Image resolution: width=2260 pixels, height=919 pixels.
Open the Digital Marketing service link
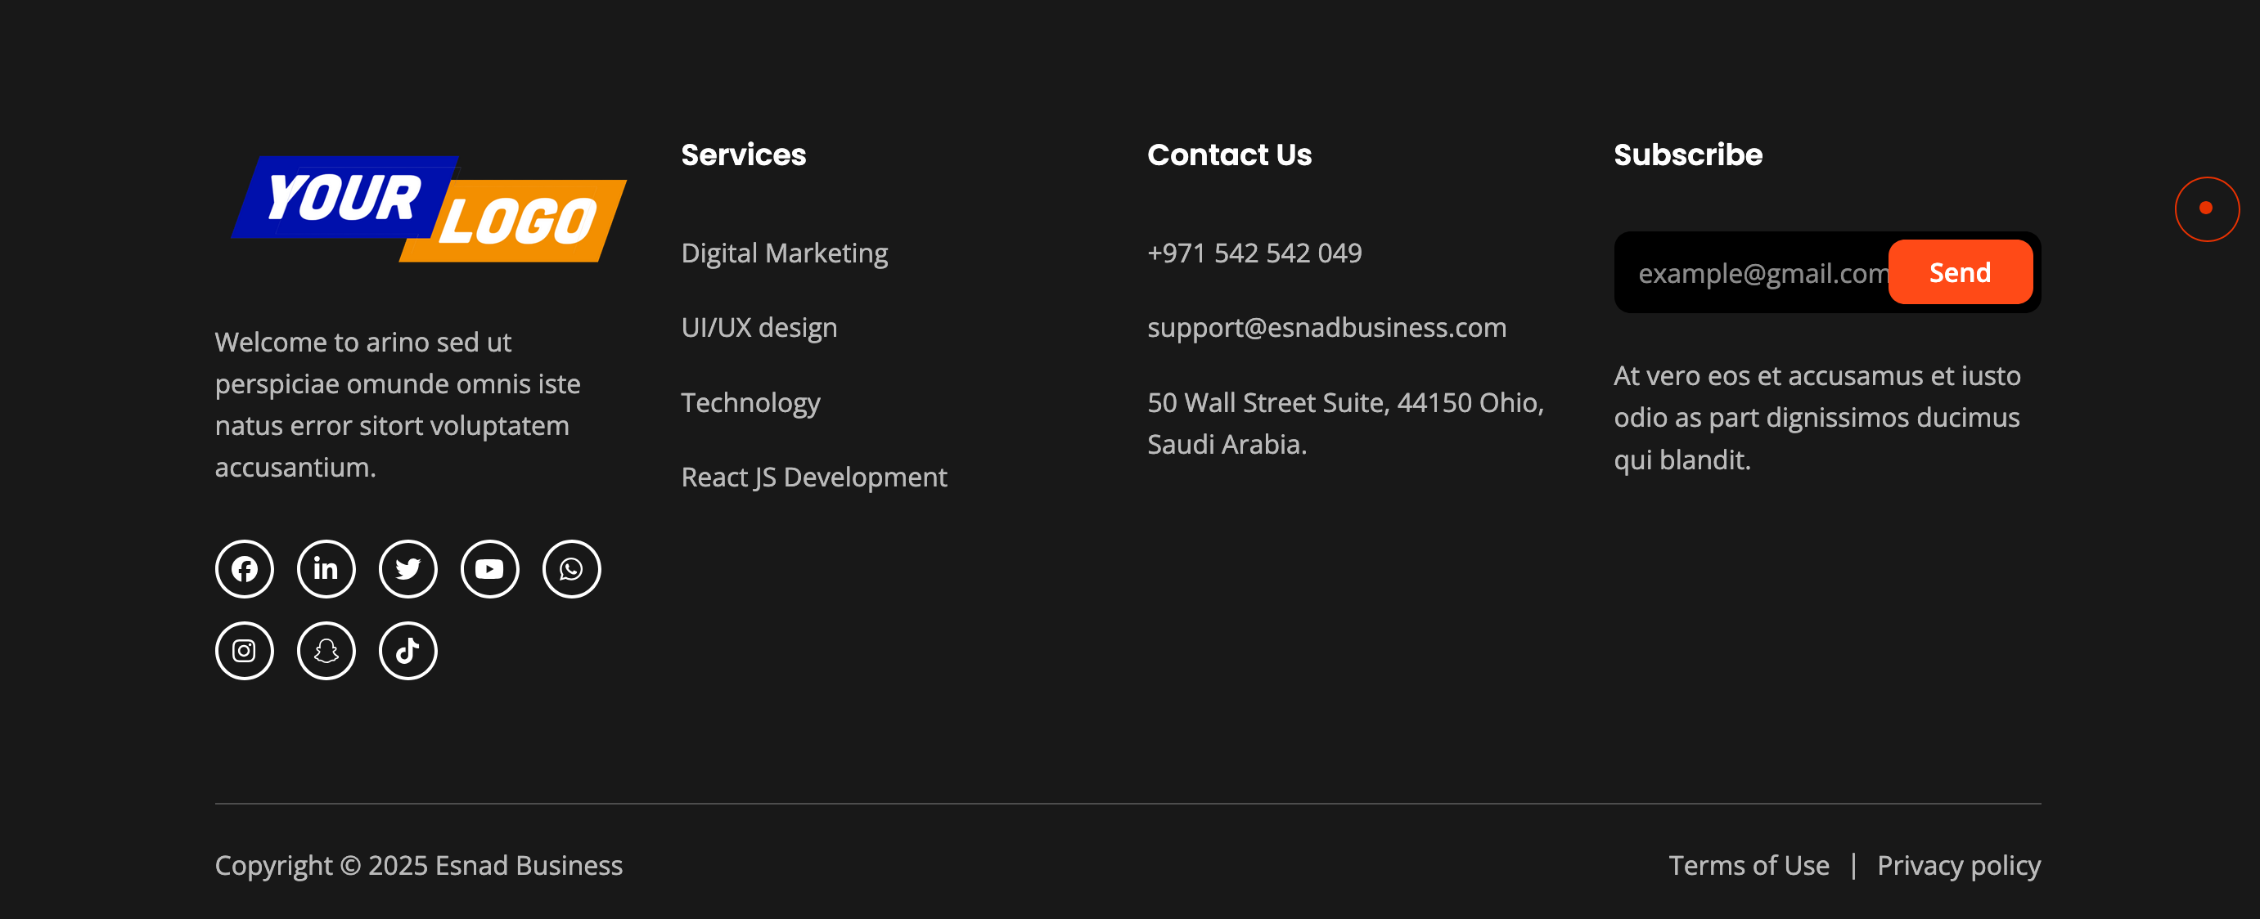(x=785, y=253)
